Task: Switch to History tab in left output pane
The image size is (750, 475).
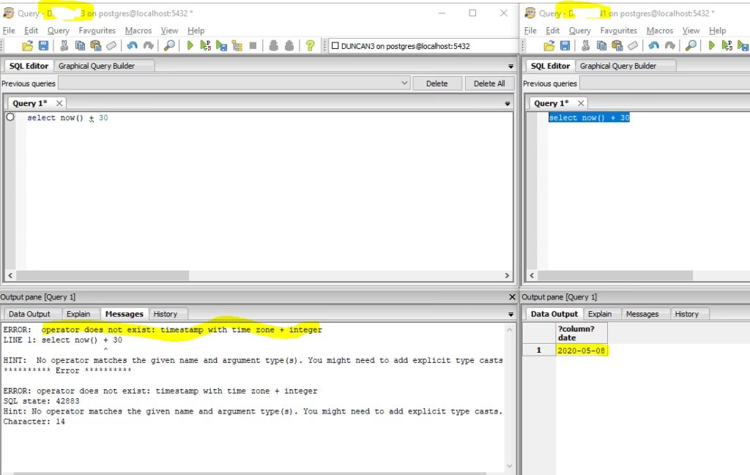Action: click(165, 314)
